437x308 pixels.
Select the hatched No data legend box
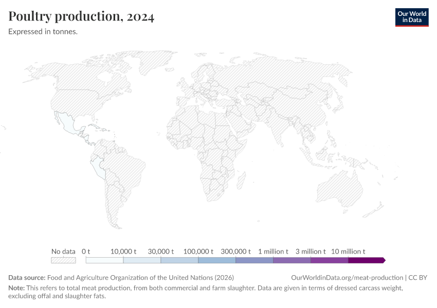(x=63, y=260)
